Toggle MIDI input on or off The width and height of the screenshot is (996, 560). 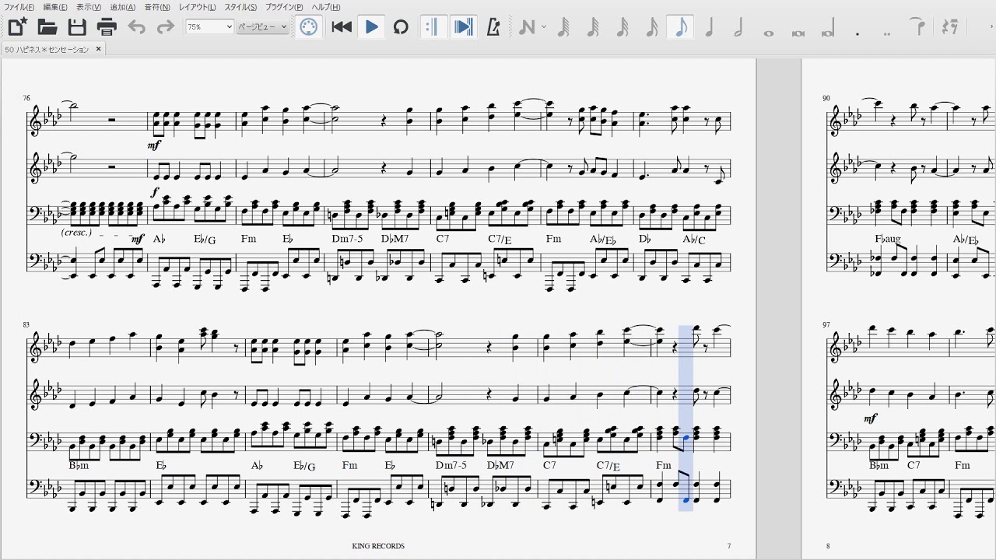tap(309, 27)
